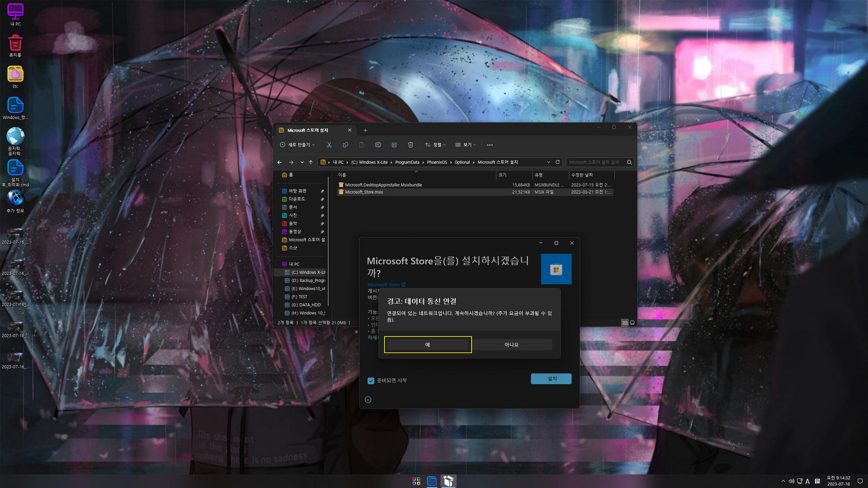Click the Delete trash icon in Explorer toolbar
Screen dimensions: 868x488
click(x=411, y=145)
